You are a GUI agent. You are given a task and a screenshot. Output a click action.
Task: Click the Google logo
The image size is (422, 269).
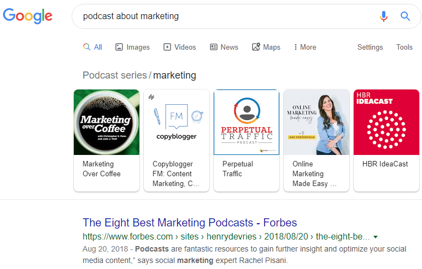click(x=27, y=16)
